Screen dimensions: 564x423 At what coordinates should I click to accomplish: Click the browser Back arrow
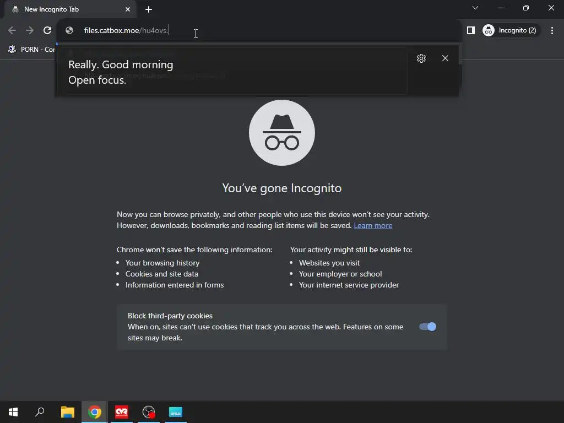click(x=12, y=31)
